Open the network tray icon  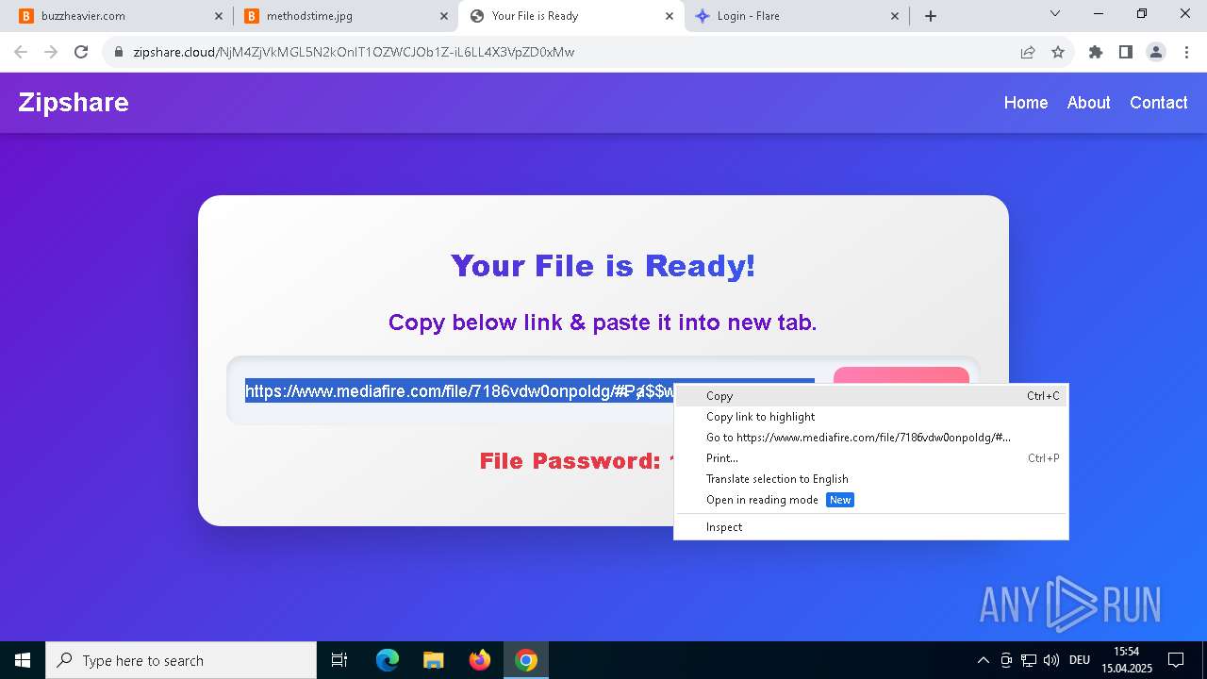1029,660
